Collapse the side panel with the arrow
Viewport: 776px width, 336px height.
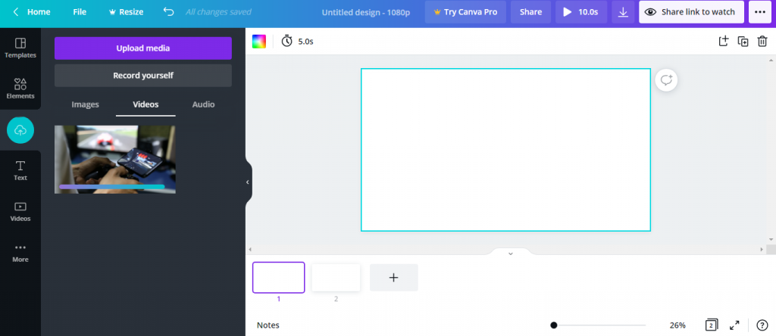click(248, 182)
